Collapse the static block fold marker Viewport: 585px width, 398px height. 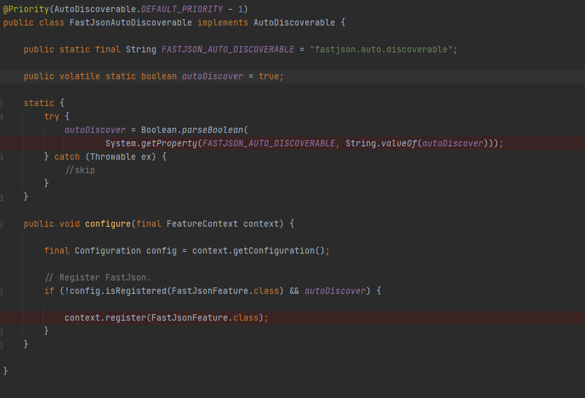click(x=2, y=103)
